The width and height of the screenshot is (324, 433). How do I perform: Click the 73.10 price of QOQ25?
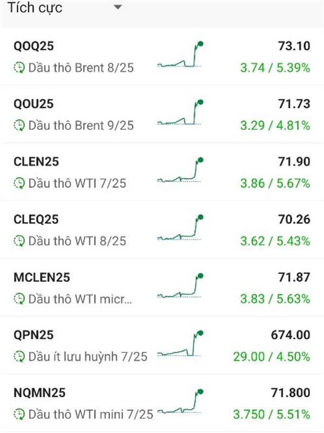point(294,46)
